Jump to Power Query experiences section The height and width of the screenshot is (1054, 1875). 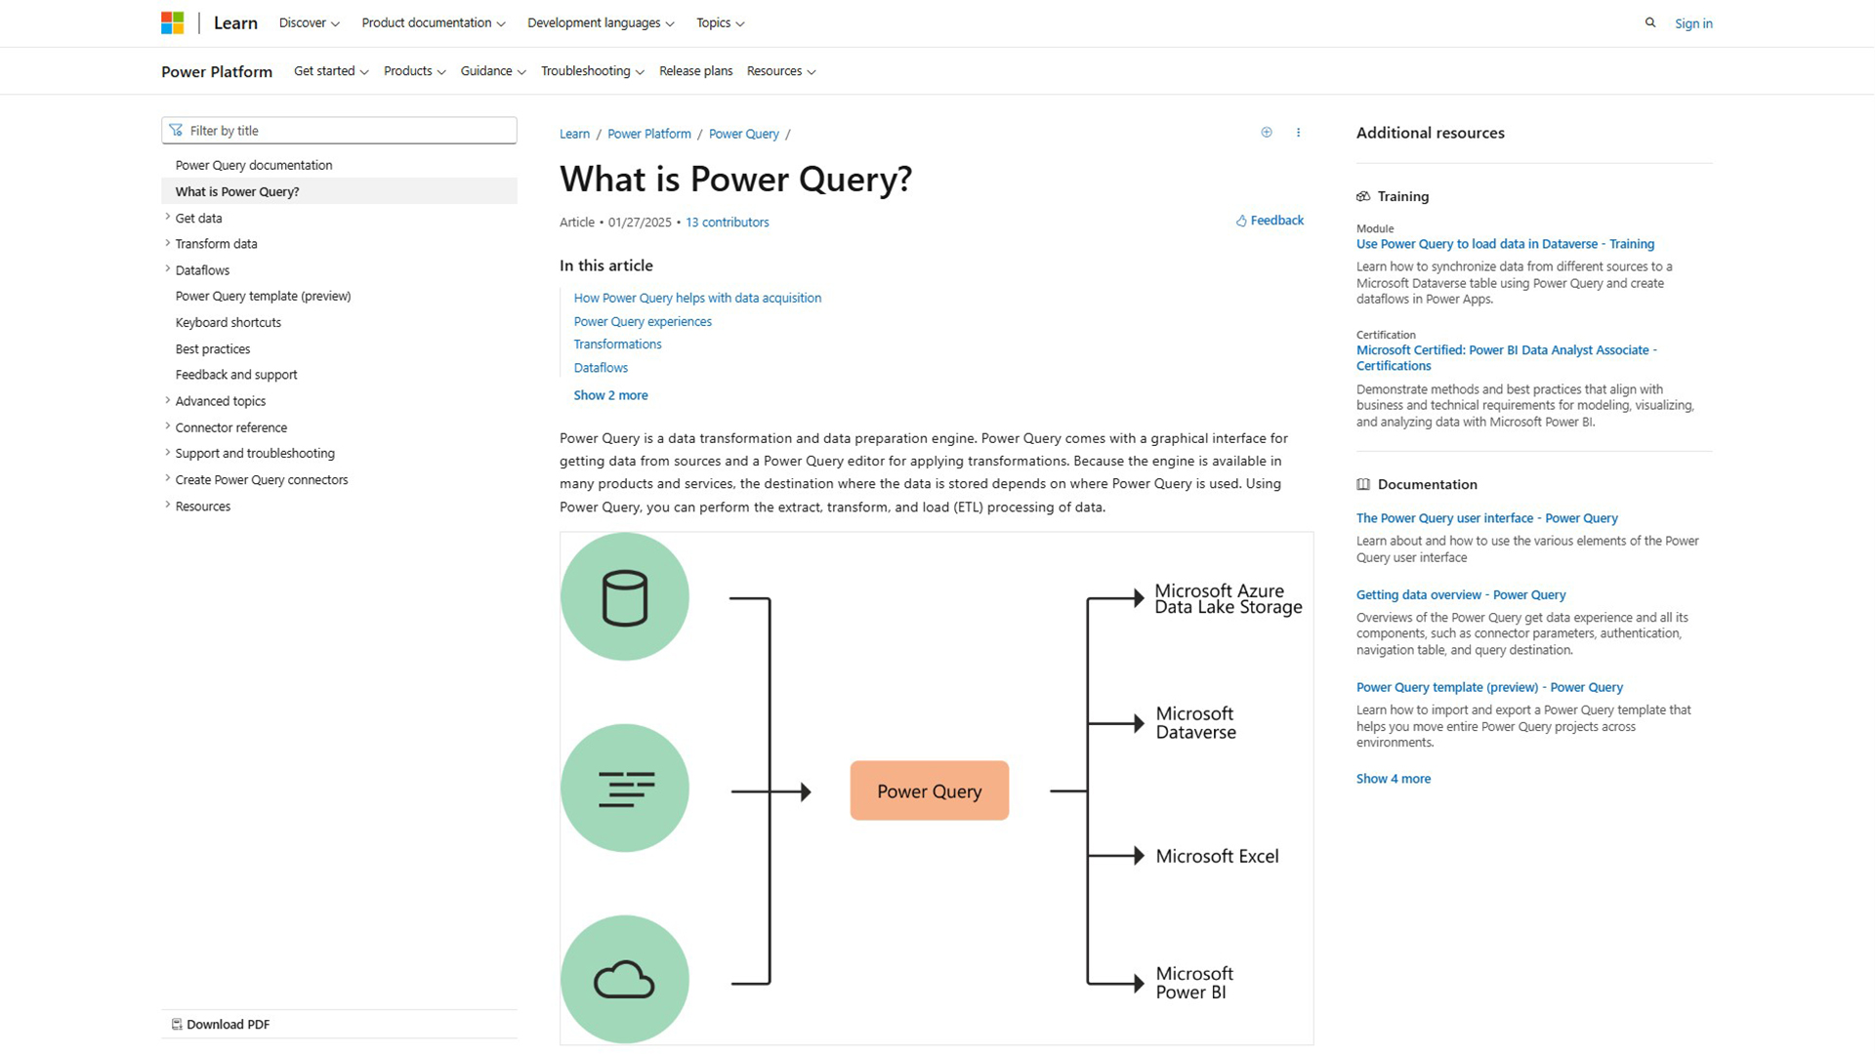[x=643, y=321]
